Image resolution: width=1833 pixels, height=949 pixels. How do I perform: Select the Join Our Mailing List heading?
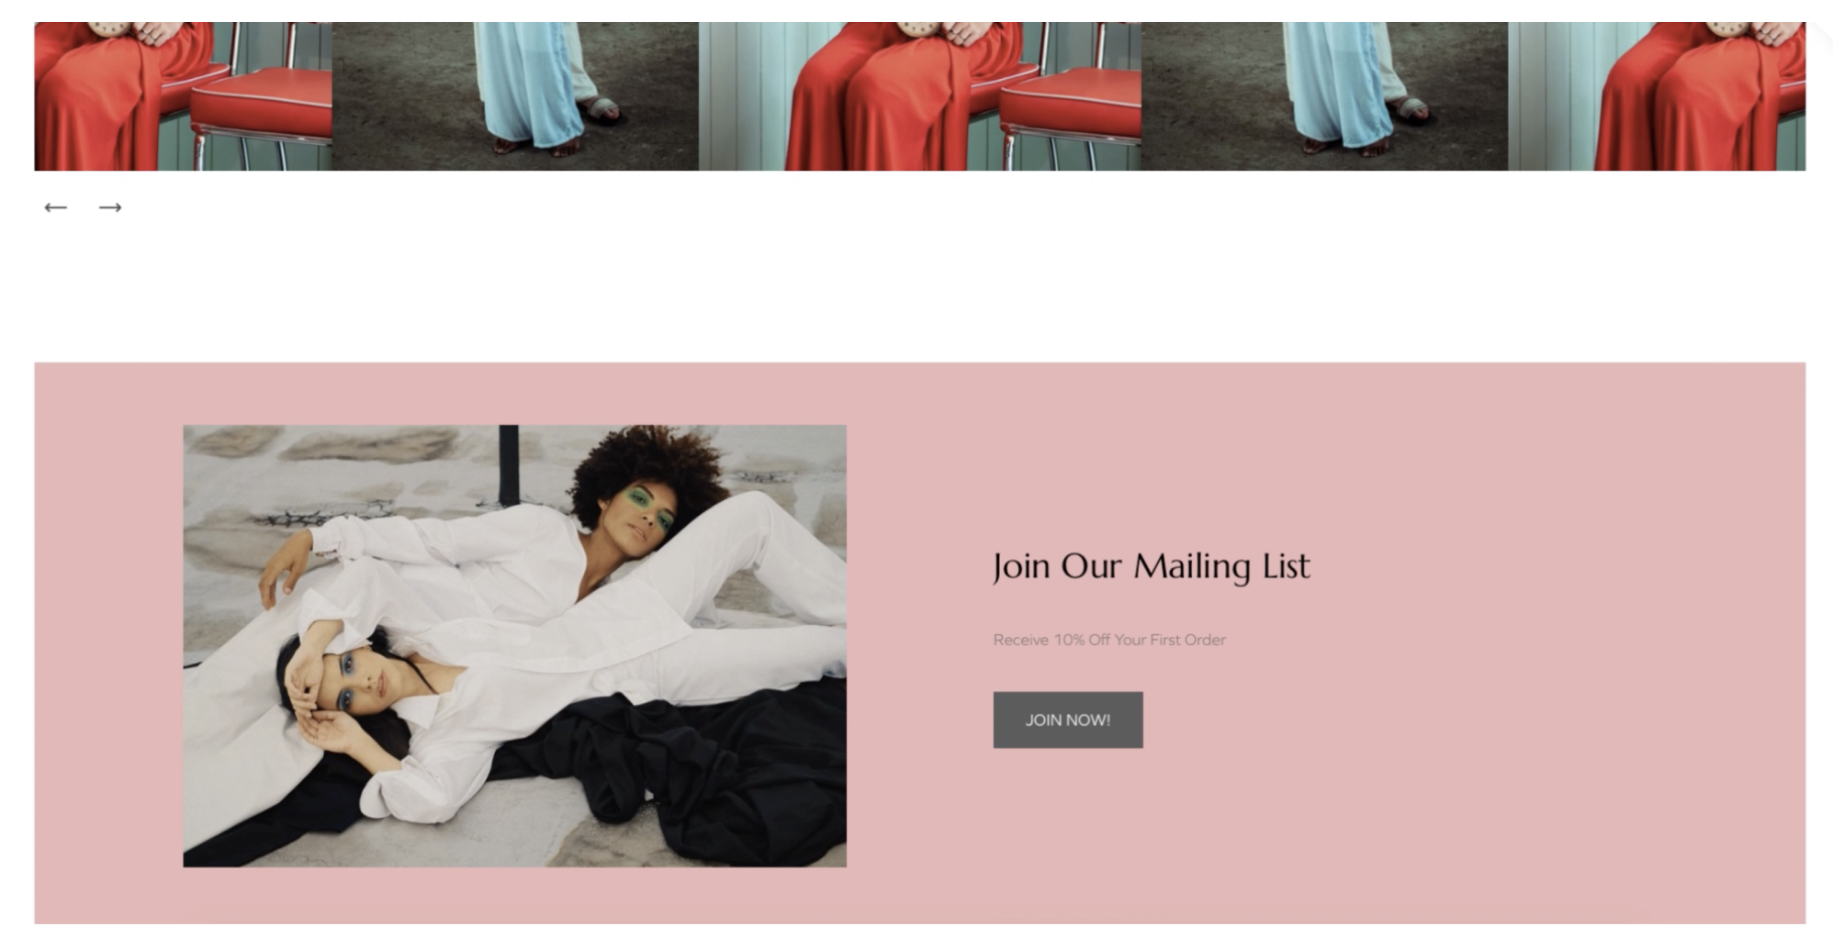click(x=1151, y=566)
